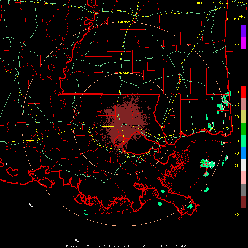Click the 'BD' legend label
248x248 pixels.
[x=236, y=117]
